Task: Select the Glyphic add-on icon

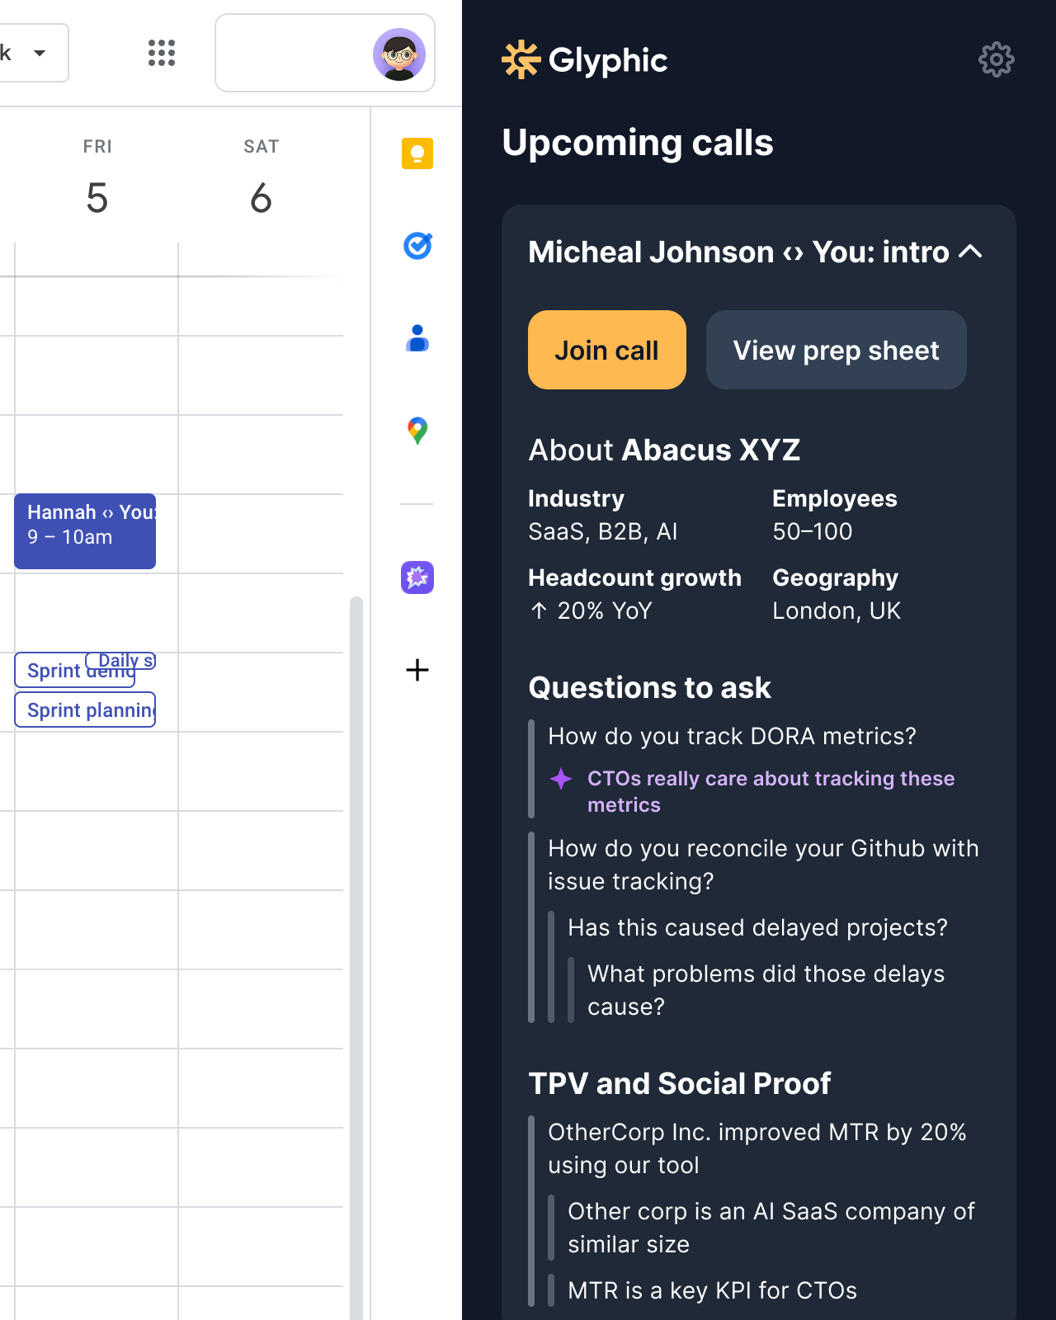Action: (x=417, y=577)
